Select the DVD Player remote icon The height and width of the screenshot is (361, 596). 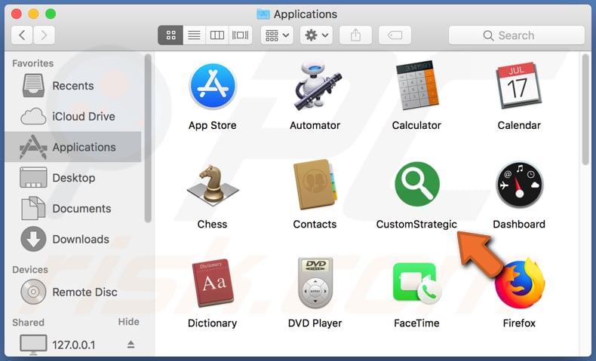point(315,283)
